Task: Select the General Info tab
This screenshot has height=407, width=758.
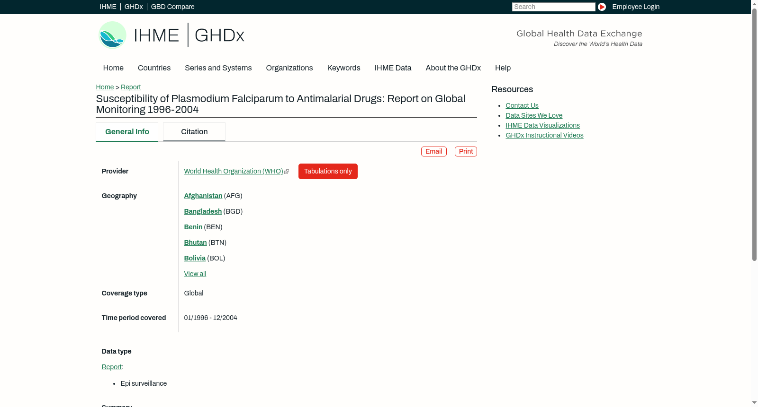Action: [x=127, y=132]
